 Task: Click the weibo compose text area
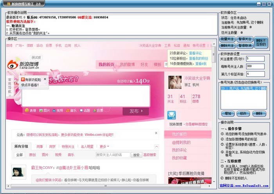(x=86, y=96)
